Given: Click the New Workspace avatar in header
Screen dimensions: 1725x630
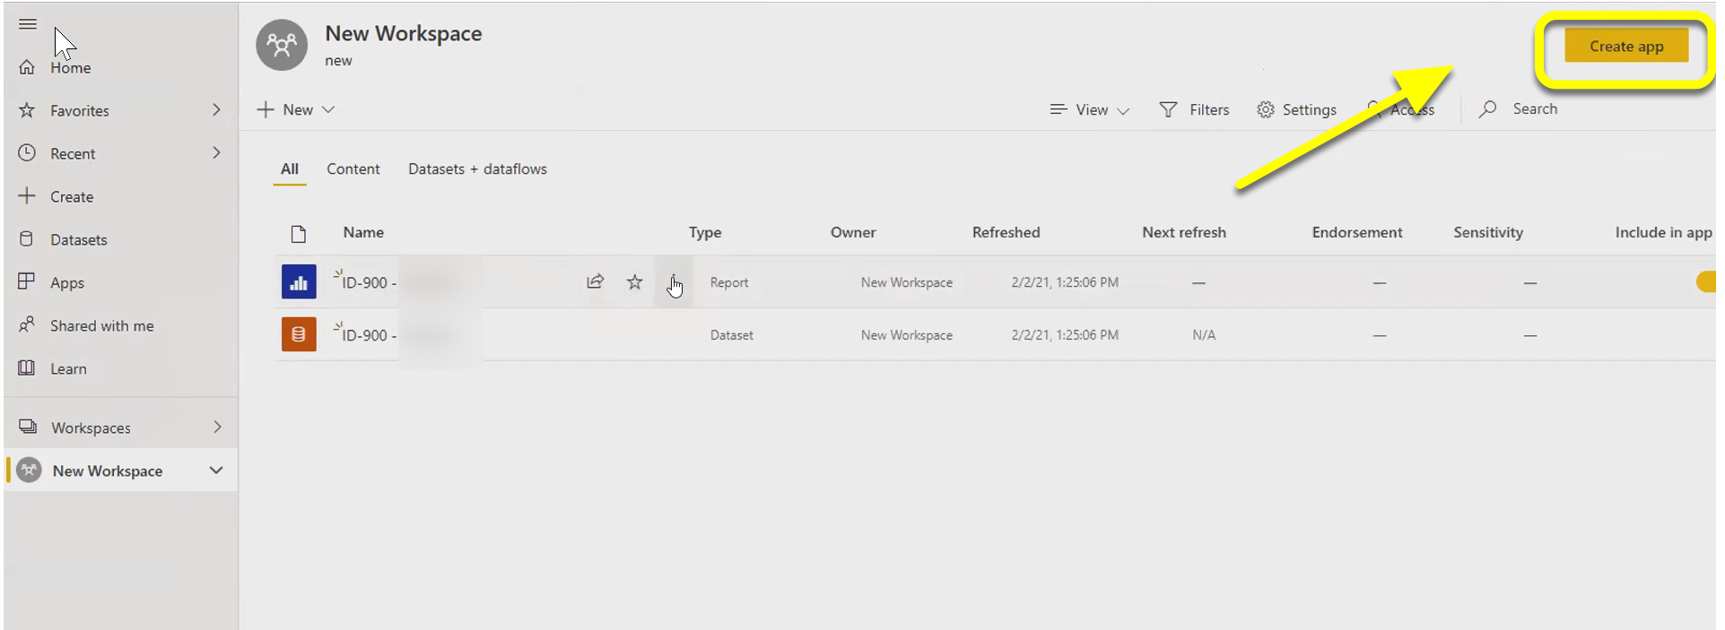Looking at the screenshot, I should pyautogui.click(x=282, y=45).
